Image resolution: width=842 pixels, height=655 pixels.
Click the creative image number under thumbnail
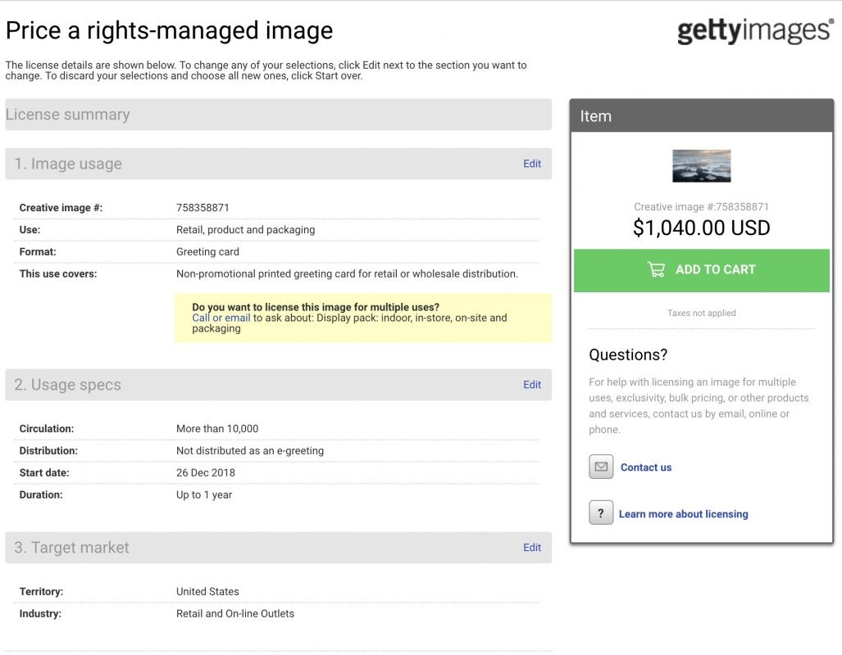pyautogui.click(x=701, y=206)
